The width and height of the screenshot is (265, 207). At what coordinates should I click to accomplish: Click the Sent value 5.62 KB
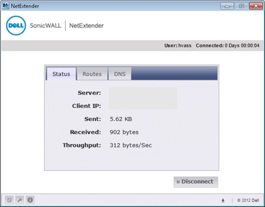pyautogui.click(x=121, y=119)
